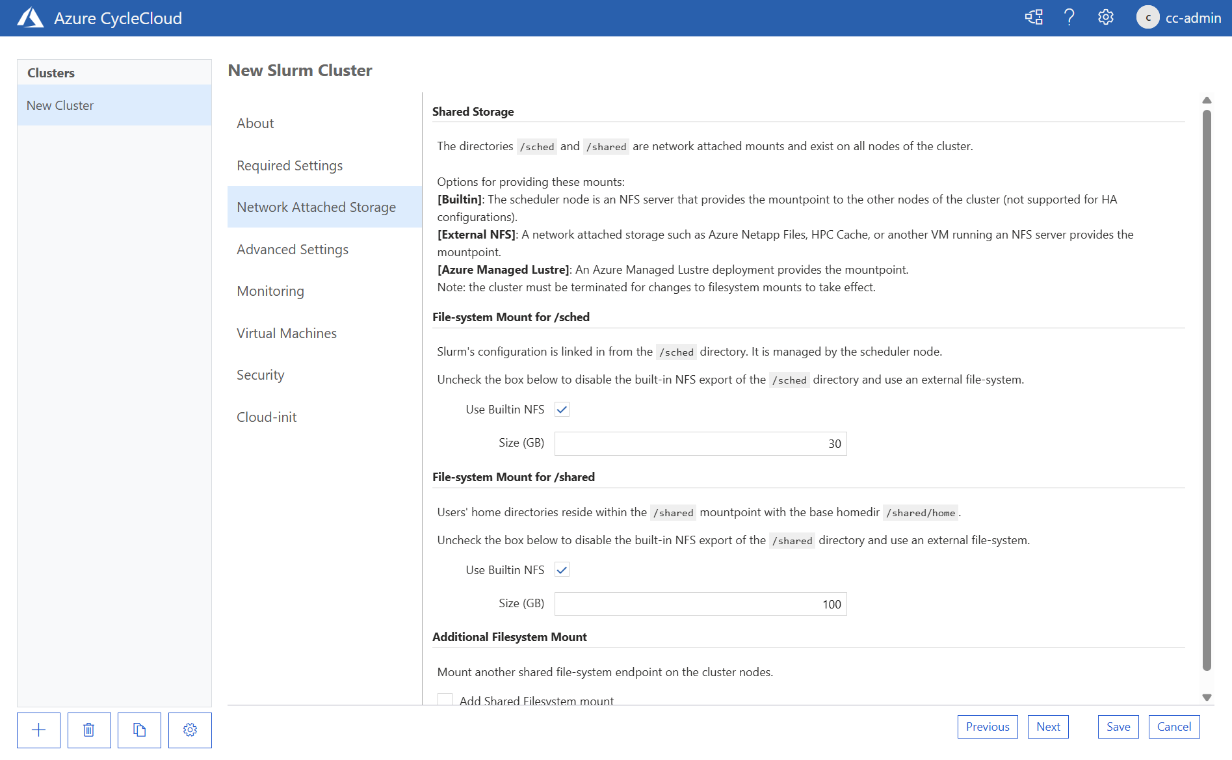1232x760 pixels.
Task: Click the Azure CycleCloud title text
Action: (118, 18)
